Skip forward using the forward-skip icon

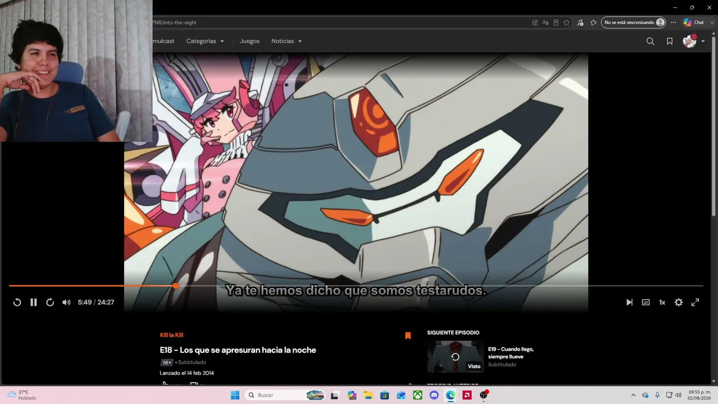(x=50, y=302)
